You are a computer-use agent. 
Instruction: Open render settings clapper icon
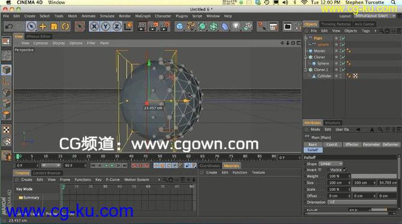click(x=165, y=26)
